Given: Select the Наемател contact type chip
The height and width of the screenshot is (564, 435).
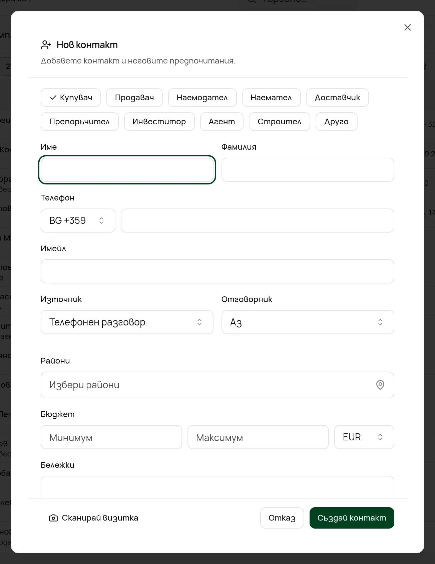Looking at the screenshot, I should point(271,98).
